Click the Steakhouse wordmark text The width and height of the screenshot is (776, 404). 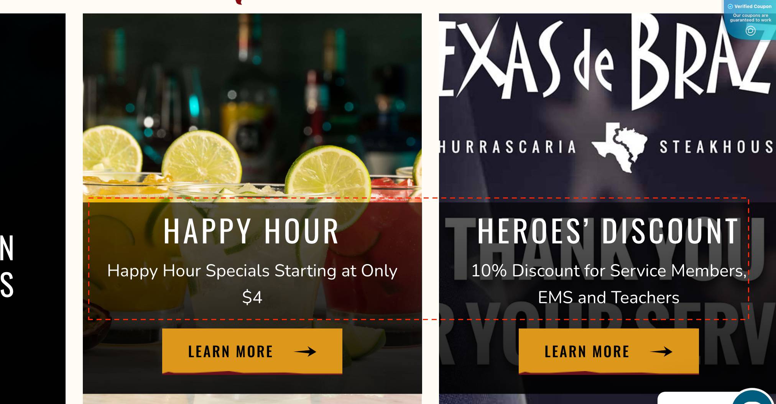pyautogui.click(x=717, y=147)
